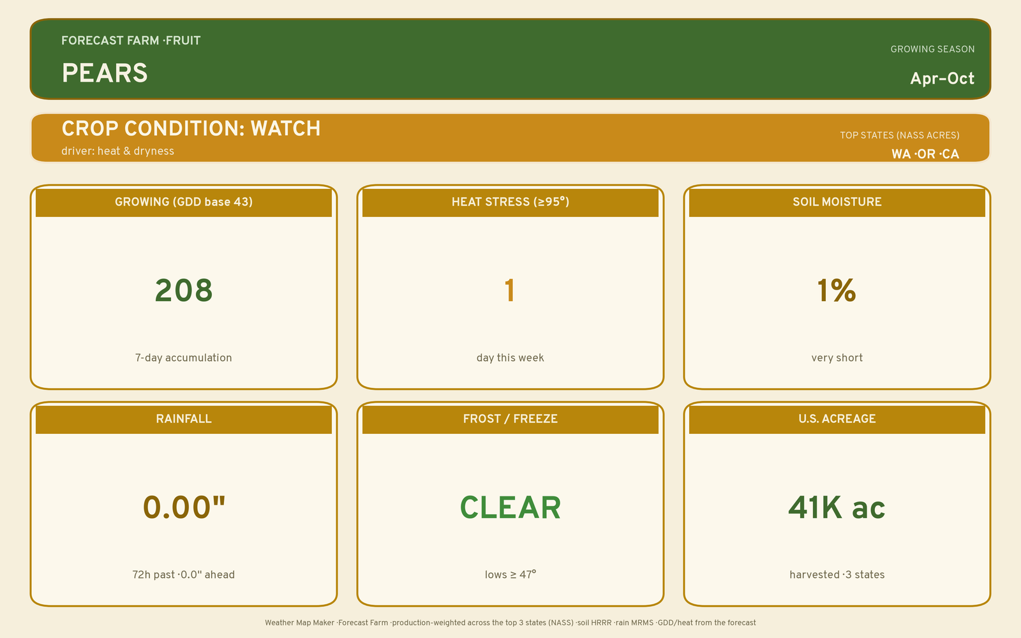Click the Apr–Oct season value
The image size is (1021, 638).
942,78
